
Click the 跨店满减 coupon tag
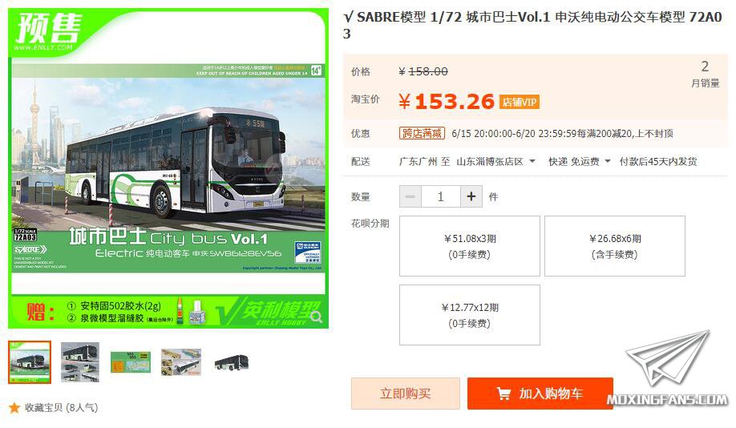422,133
